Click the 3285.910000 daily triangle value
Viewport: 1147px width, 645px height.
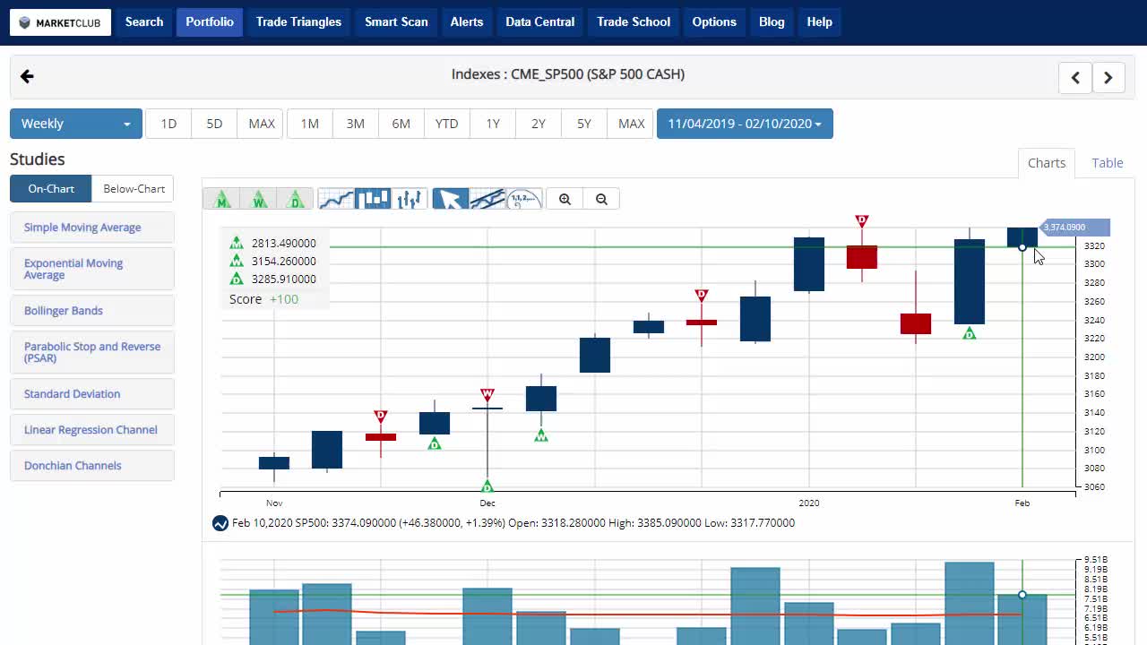[283, 279]
